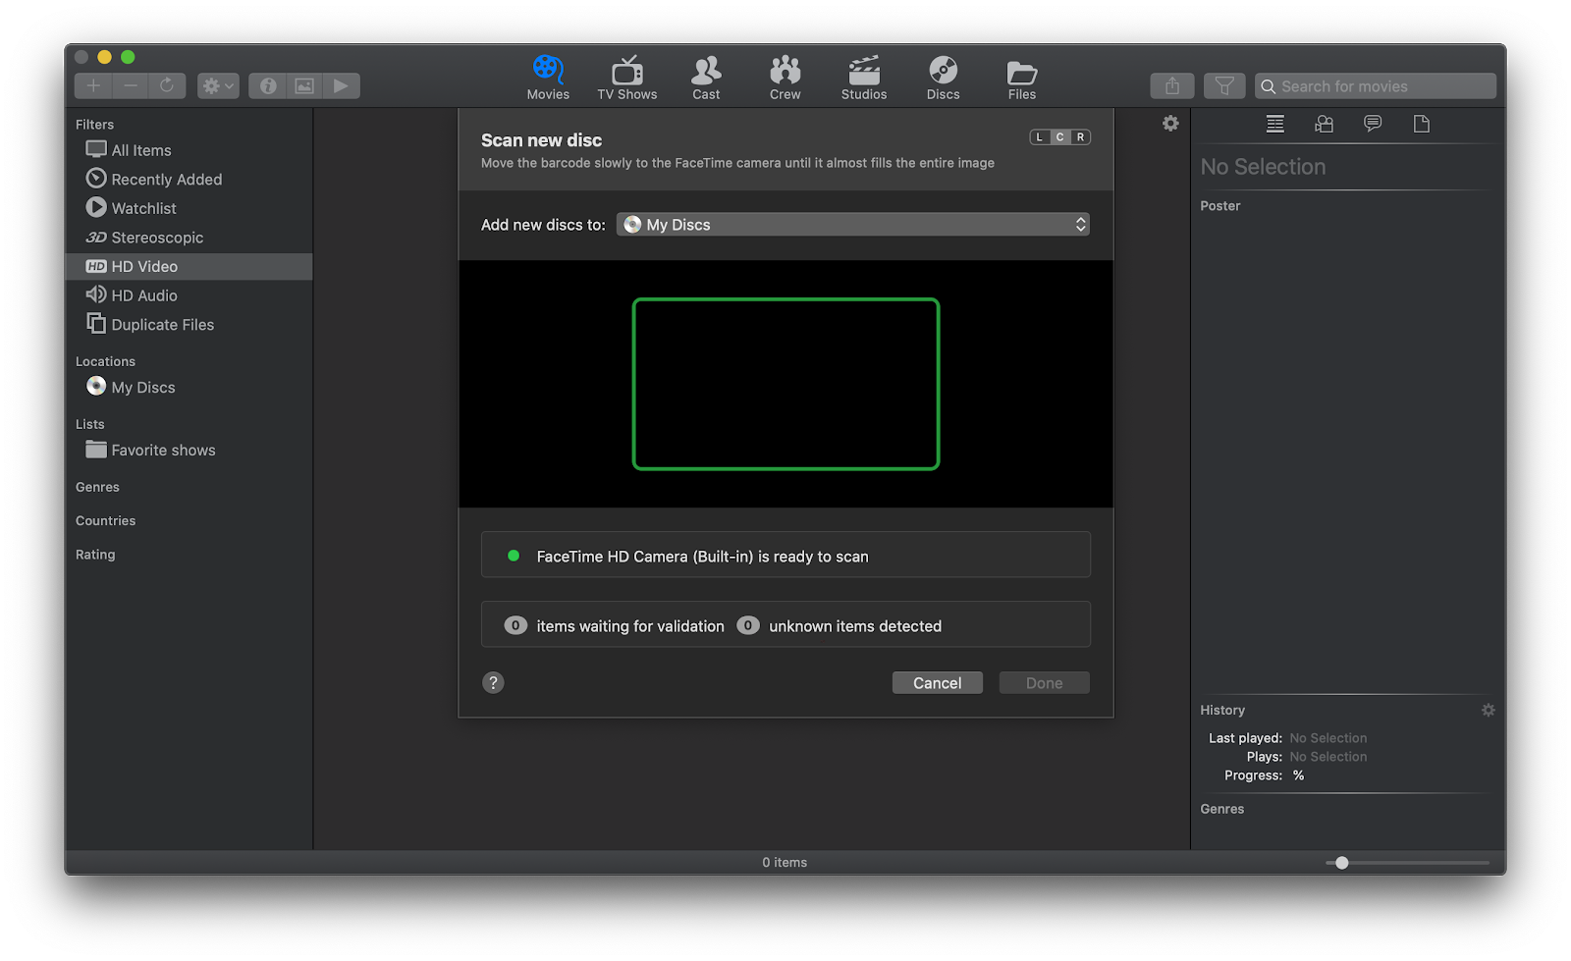This screenshot has width=1571, height=961.
Task: Open the Add new discs to dropdown
Action: pyautogui.click(x=852, y=225)
